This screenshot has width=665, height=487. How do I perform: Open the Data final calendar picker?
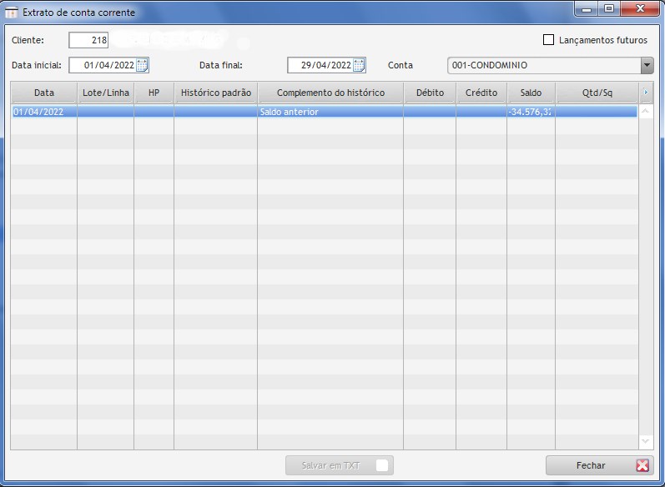click(x=359, y=66)
